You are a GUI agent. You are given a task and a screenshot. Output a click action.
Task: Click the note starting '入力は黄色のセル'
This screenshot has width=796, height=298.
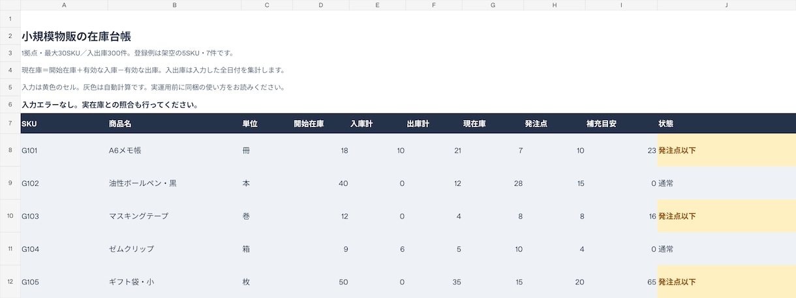[x=153, y=87]
